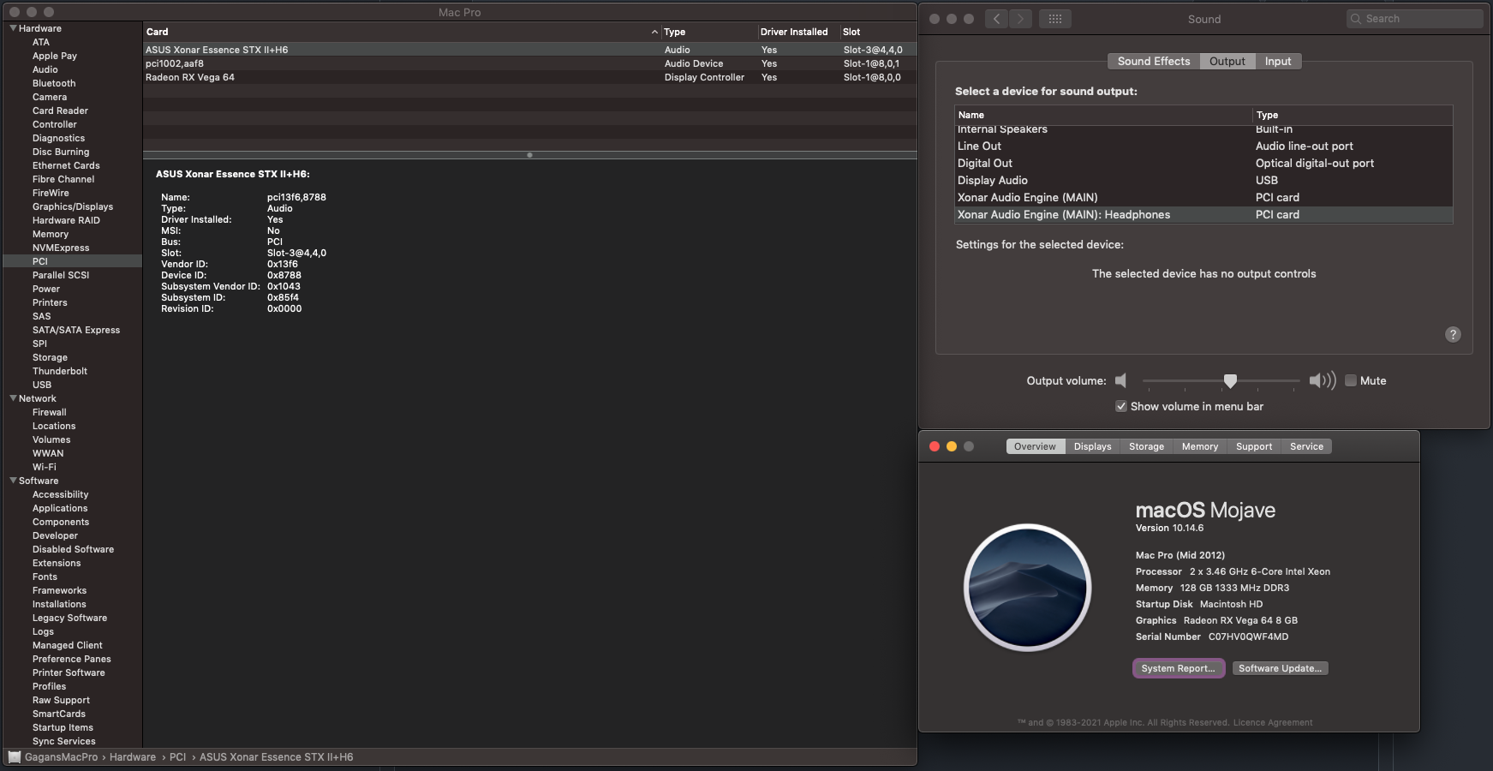Click the computer icon in path bar

[14, 757]
